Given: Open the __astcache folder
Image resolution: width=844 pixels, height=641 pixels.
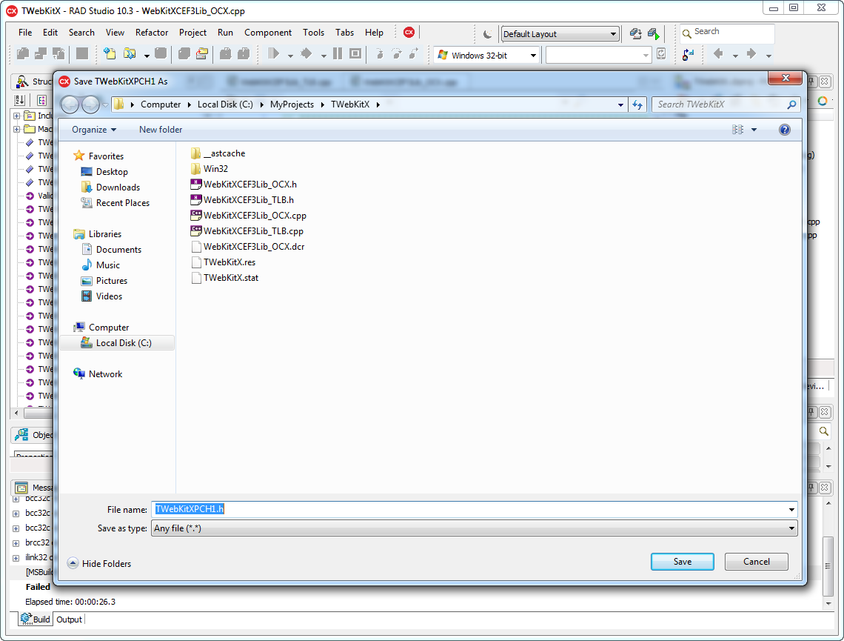Looking at the screenshot, I should [x=218, y=153].
